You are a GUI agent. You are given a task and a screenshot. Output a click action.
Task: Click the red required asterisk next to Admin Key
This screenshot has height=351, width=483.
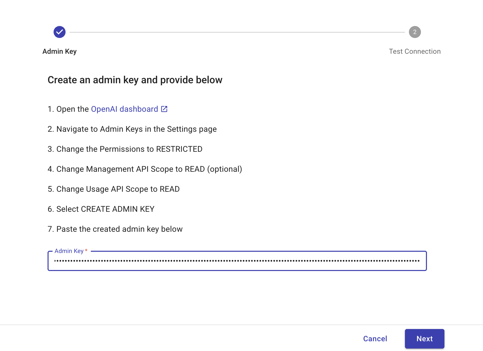click(86, 251)
